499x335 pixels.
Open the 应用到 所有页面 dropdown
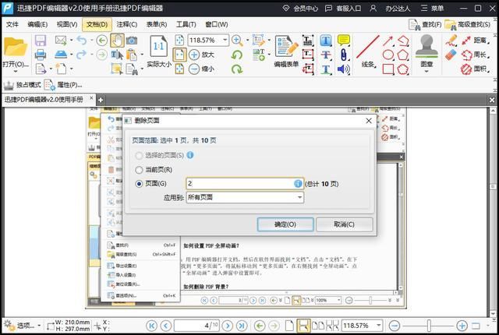tap(245, 197)
